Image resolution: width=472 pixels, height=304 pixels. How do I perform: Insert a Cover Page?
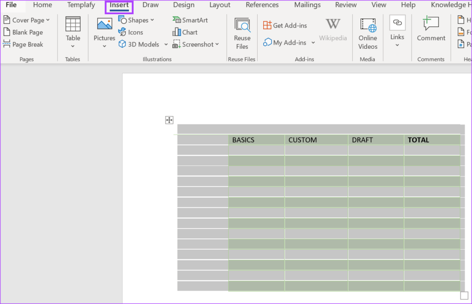[x=25, y=20]
